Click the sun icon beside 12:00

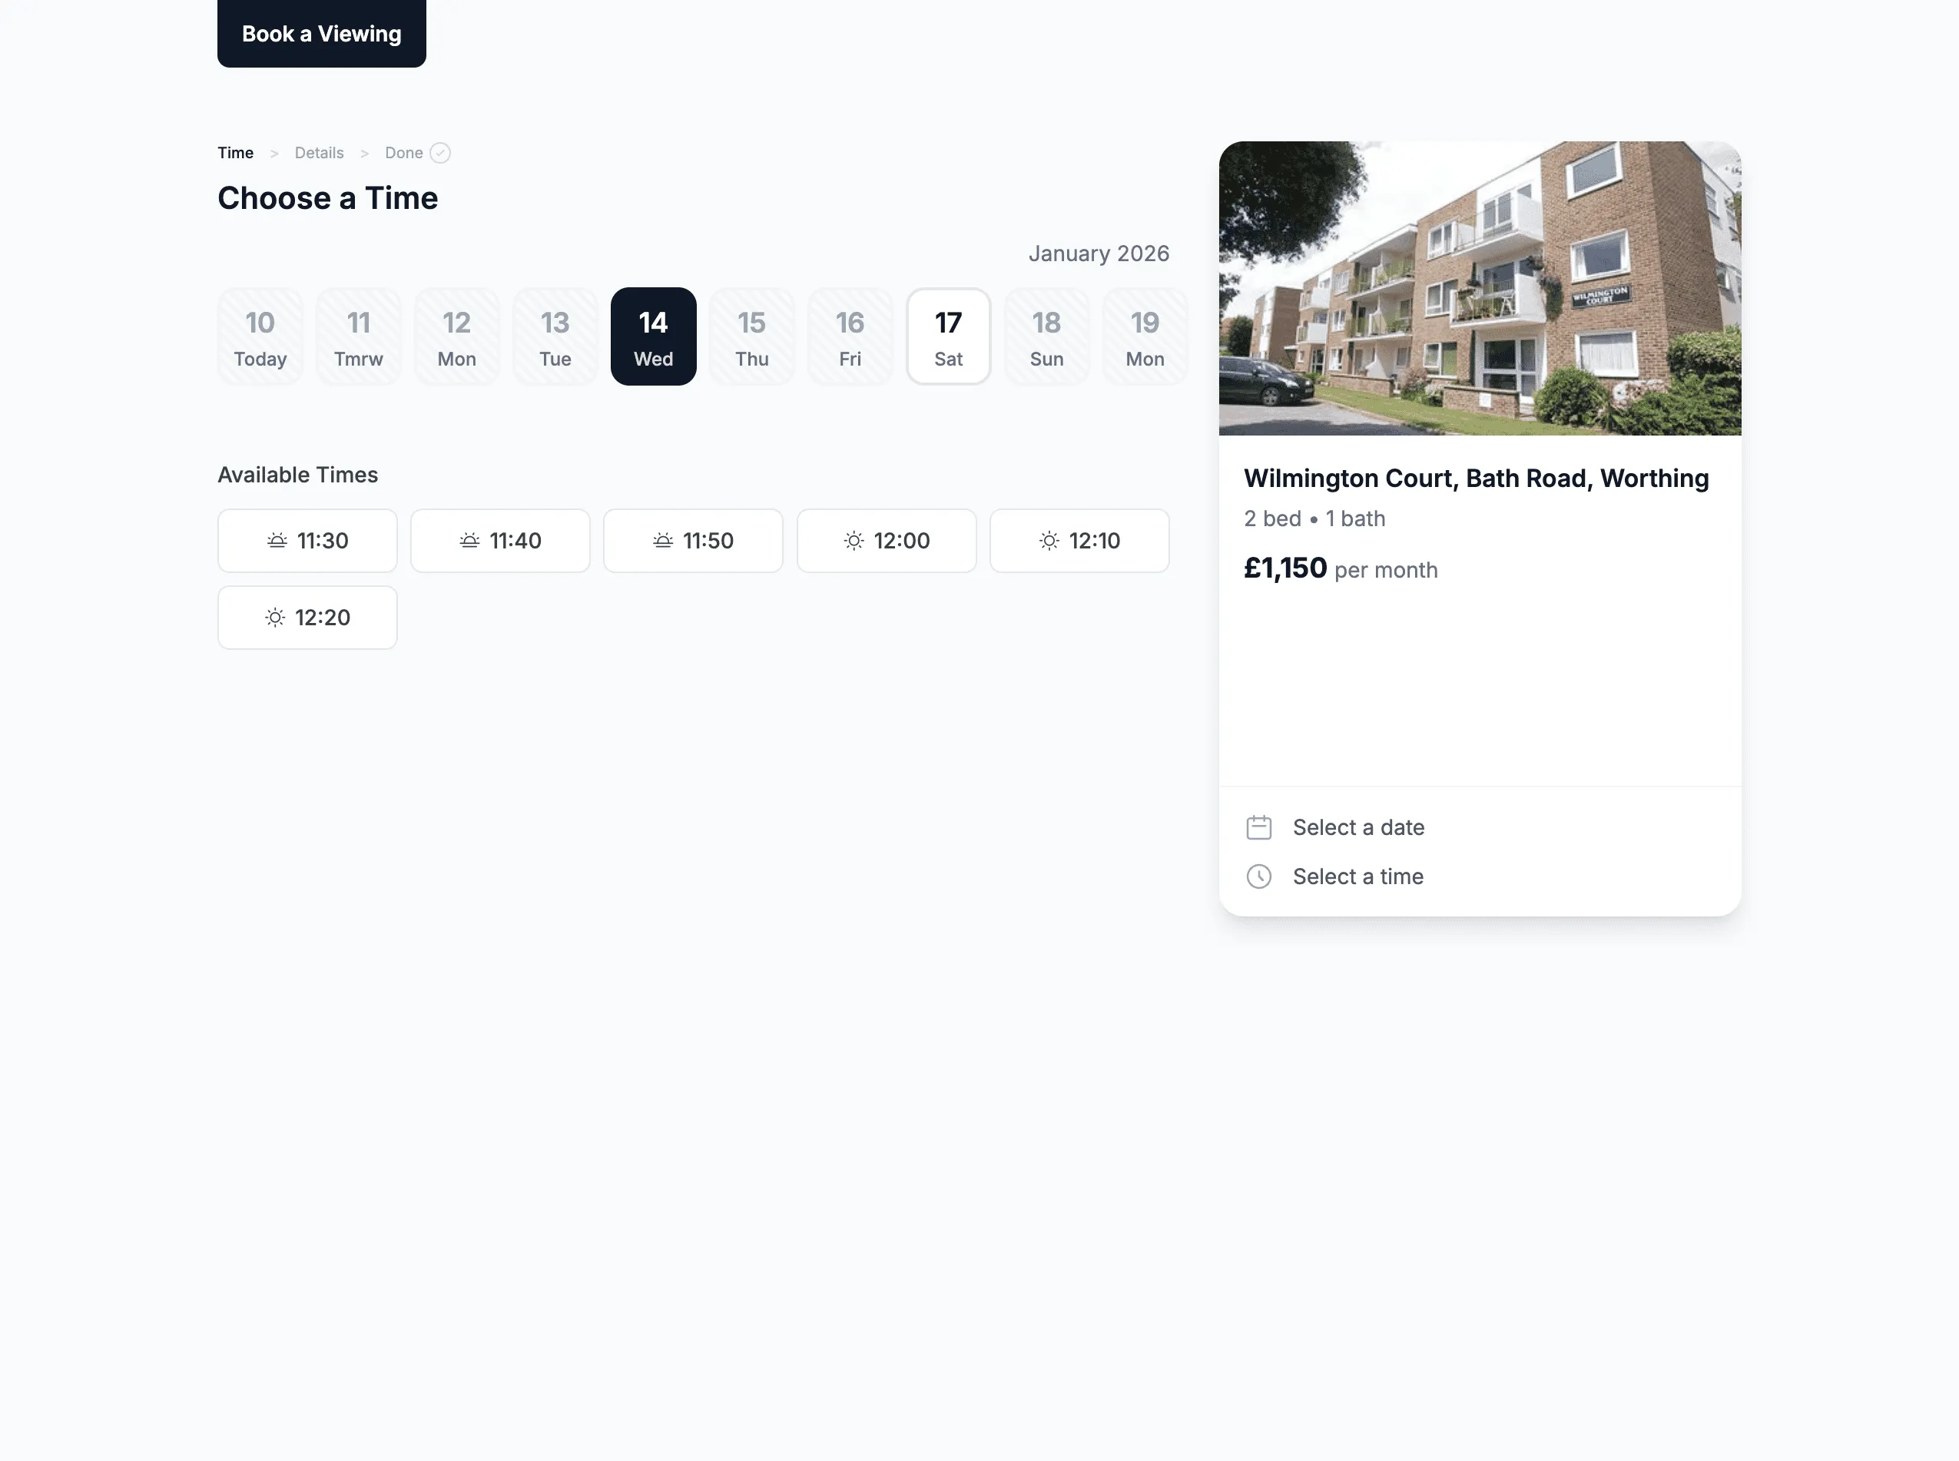coord(854,540)
